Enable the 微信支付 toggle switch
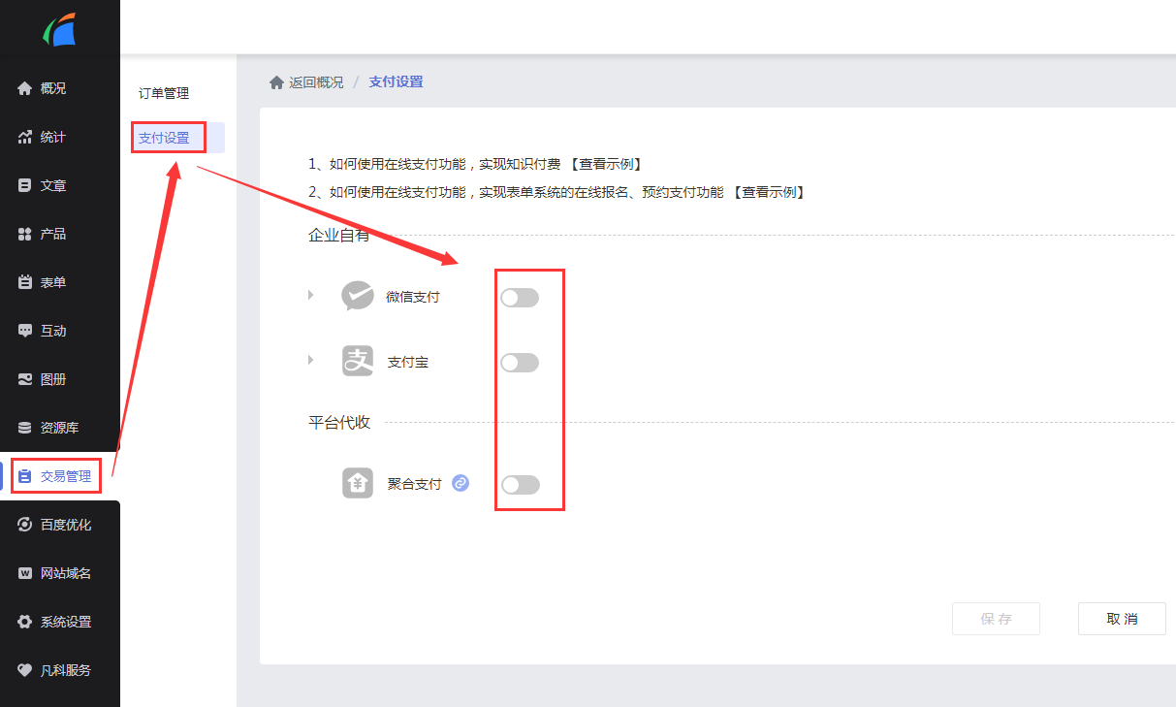Viewport: 1176px width, 707px height. click(520, 298)
